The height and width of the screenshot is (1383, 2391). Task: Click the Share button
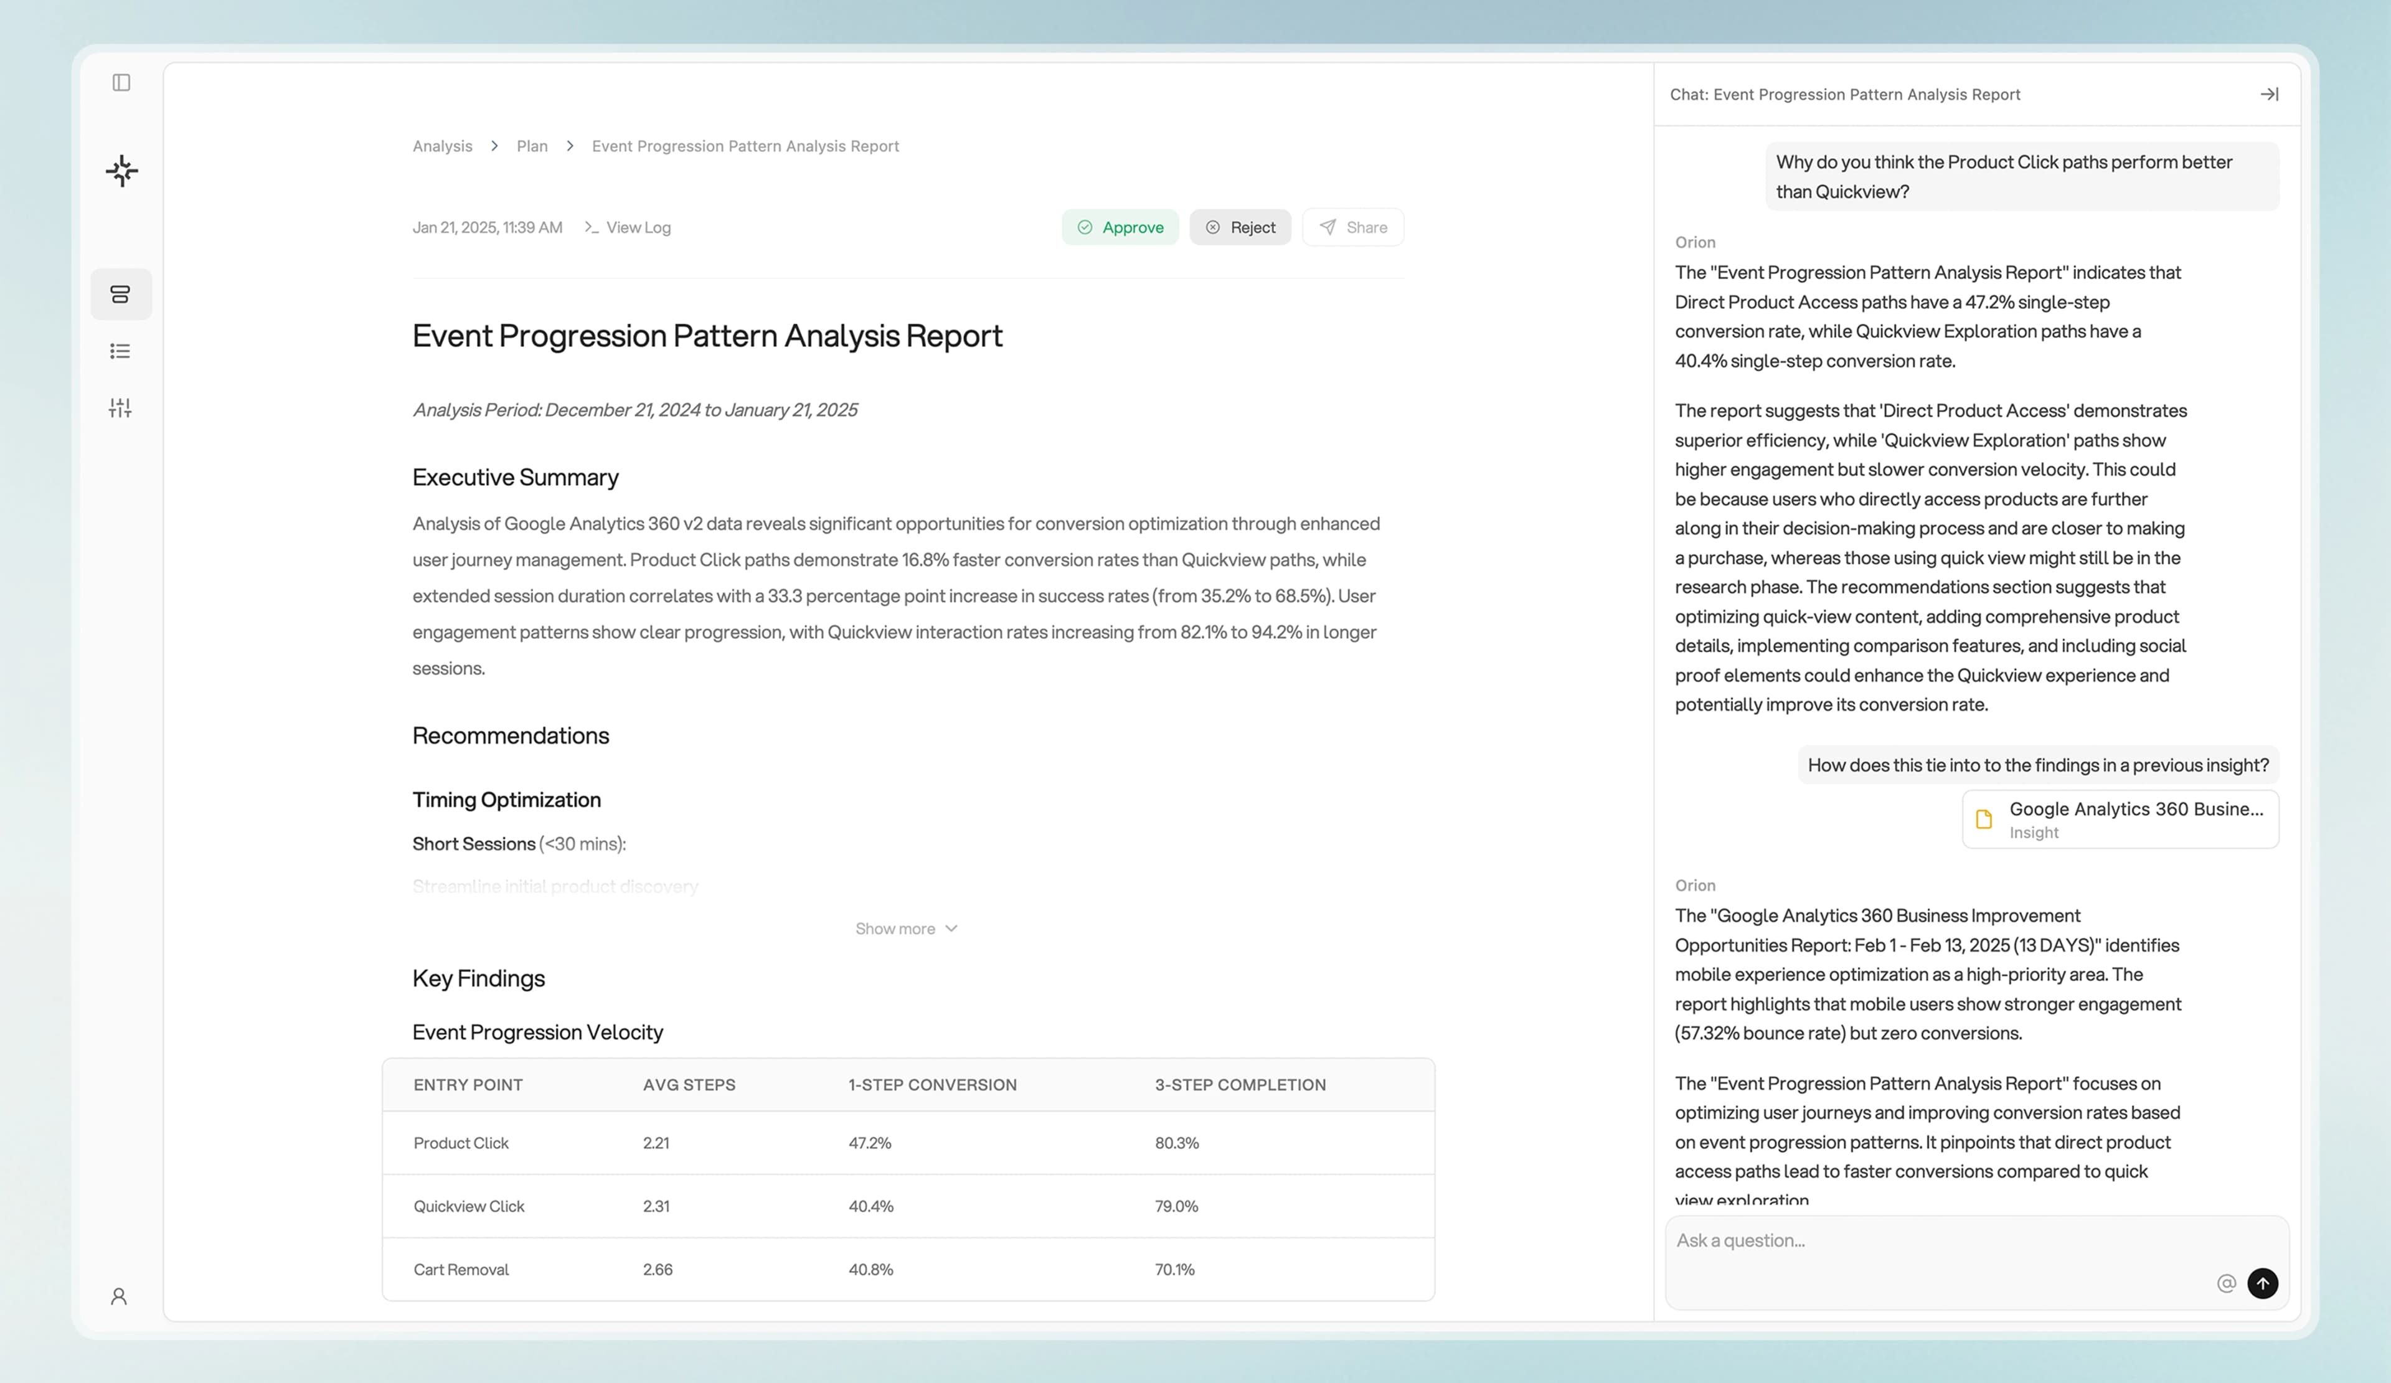(x=1353, y=228)
